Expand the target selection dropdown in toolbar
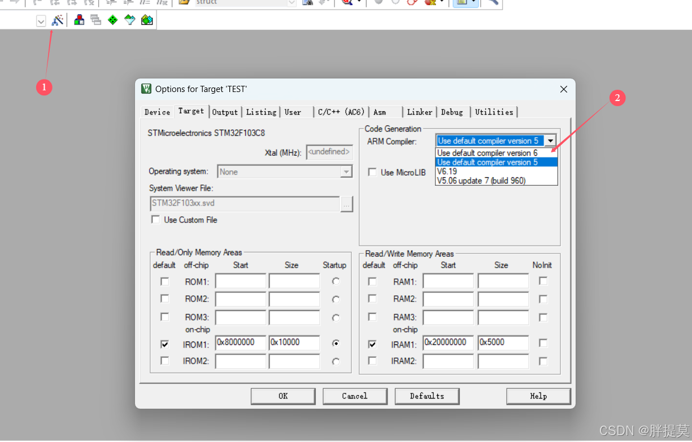 (41, 21)
